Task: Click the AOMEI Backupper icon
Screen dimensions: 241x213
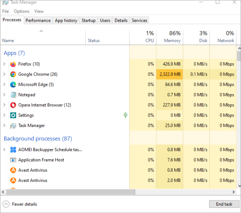Action: (x=13, y=150)
